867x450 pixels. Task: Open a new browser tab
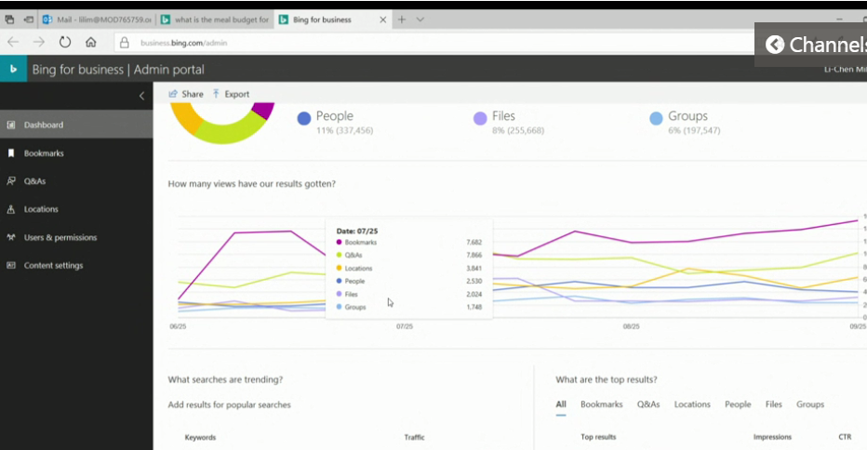(x=401, y=20)
